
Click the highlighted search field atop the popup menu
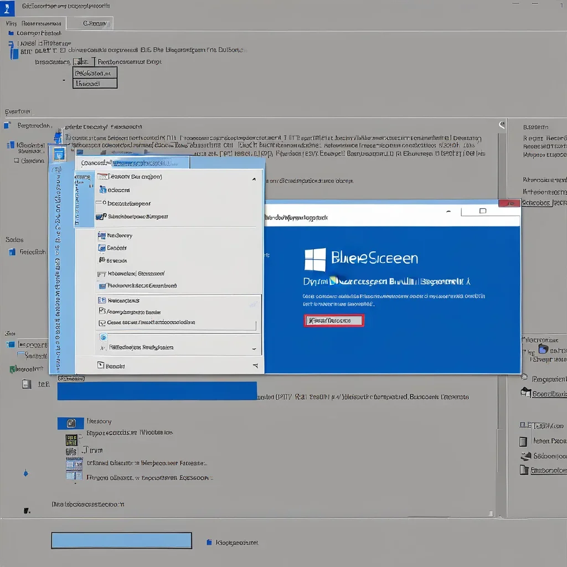click(x=133, y=163)
